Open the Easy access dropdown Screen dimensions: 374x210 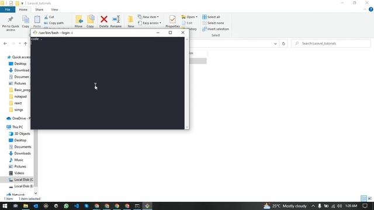coord(150,23)
